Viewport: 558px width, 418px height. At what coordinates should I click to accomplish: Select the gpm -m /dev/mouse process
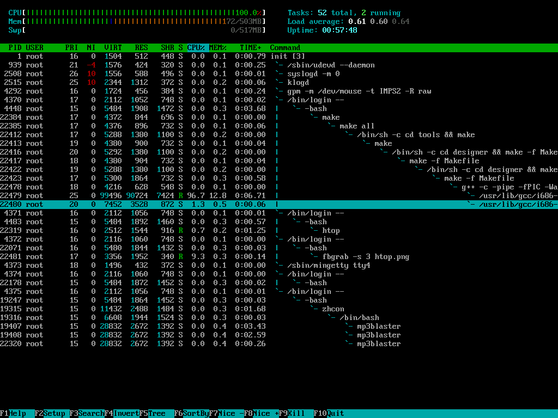pos(279,91)
